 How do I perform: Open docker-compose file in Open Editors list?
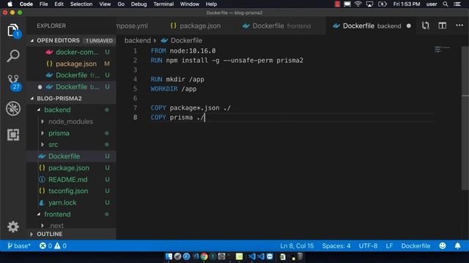[x=71, y=52]
